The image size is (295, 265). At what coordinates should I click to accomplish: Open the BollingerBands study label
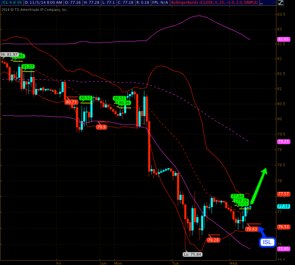coord(214,2)
